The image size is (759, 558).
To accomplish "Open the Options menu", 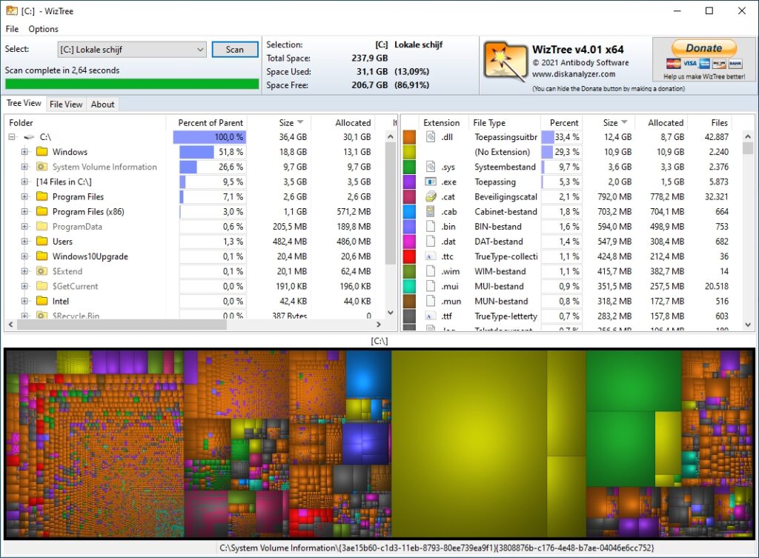I will pyautogui.click(x=42, y=29).
